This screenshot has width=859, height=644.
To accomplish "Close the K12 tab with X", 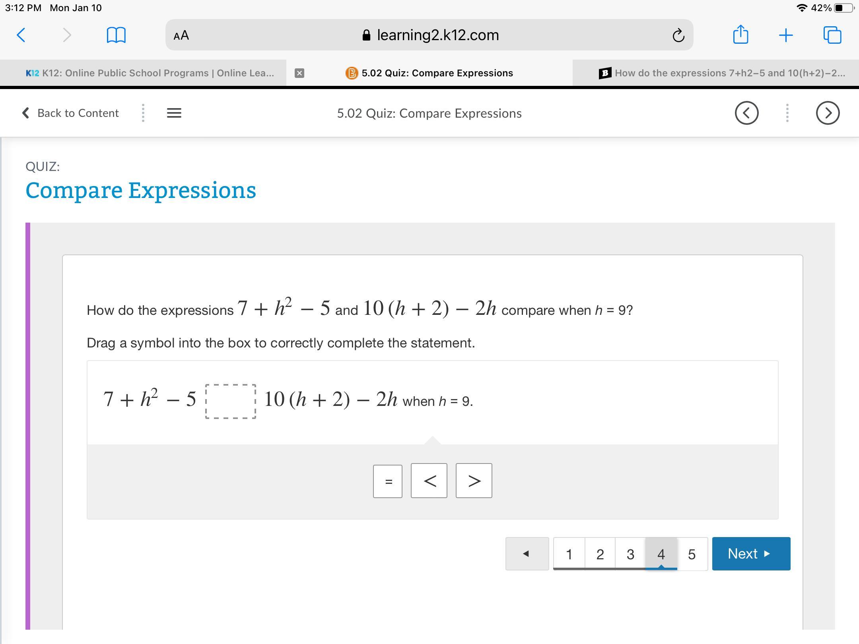I will (299, 73).
